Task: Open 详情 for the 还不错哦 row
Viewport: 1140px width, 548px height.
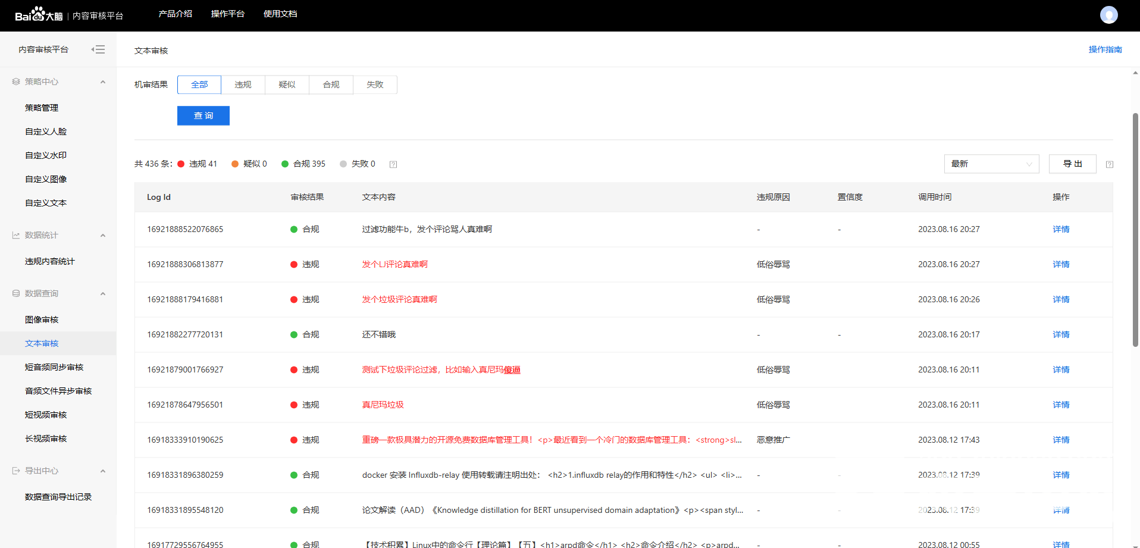Action: coord(1061,334)
